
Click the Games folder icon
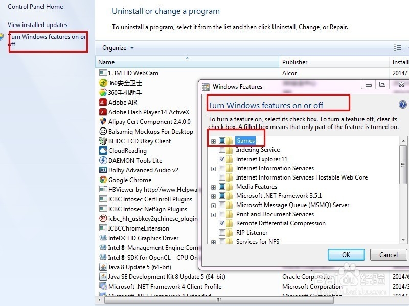coord(230,141)
